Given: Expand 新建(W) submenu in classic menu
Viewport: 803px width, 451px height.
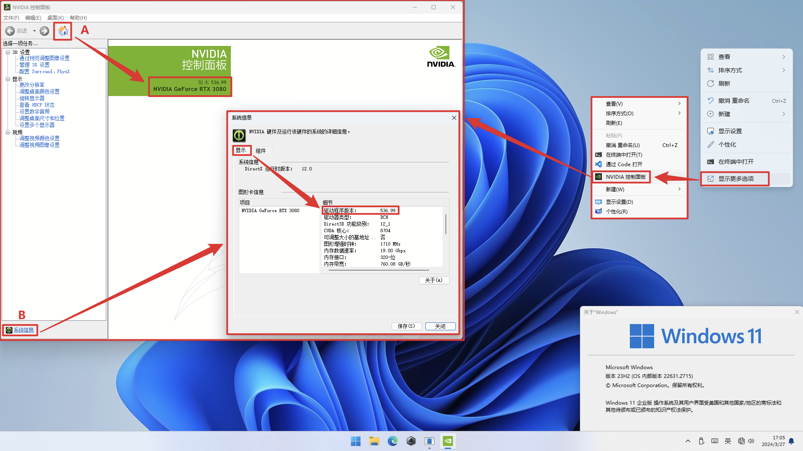Looking at the screenshot, I should (639, 189).
